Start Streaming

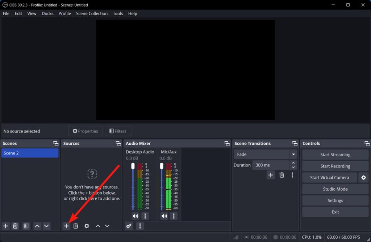pos(335,154)
